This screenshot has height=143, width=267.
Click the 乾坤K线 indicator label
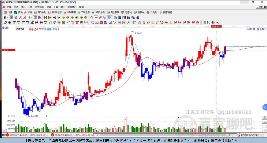click(20, 29)
